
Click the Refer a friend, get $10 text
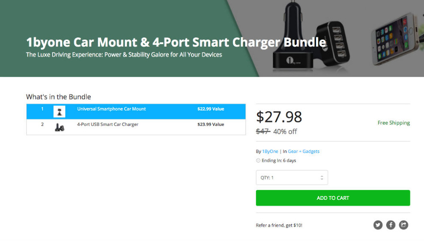click(279, 225)
